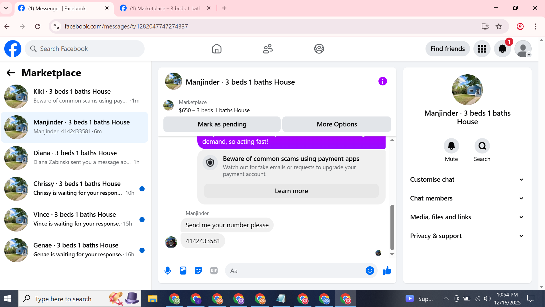The image size is (545, 307).
Task: Search within the conversation
Action: pyautogui.click(x=482, y=146)
